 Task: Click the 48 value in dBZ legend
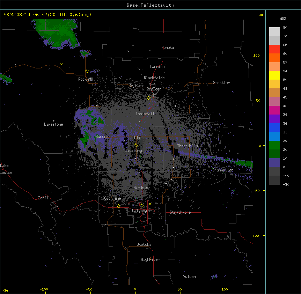285,88
